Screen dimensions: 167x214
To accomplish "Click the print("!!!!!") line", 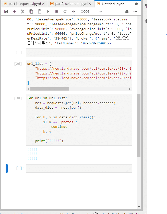I will (49, 141).
